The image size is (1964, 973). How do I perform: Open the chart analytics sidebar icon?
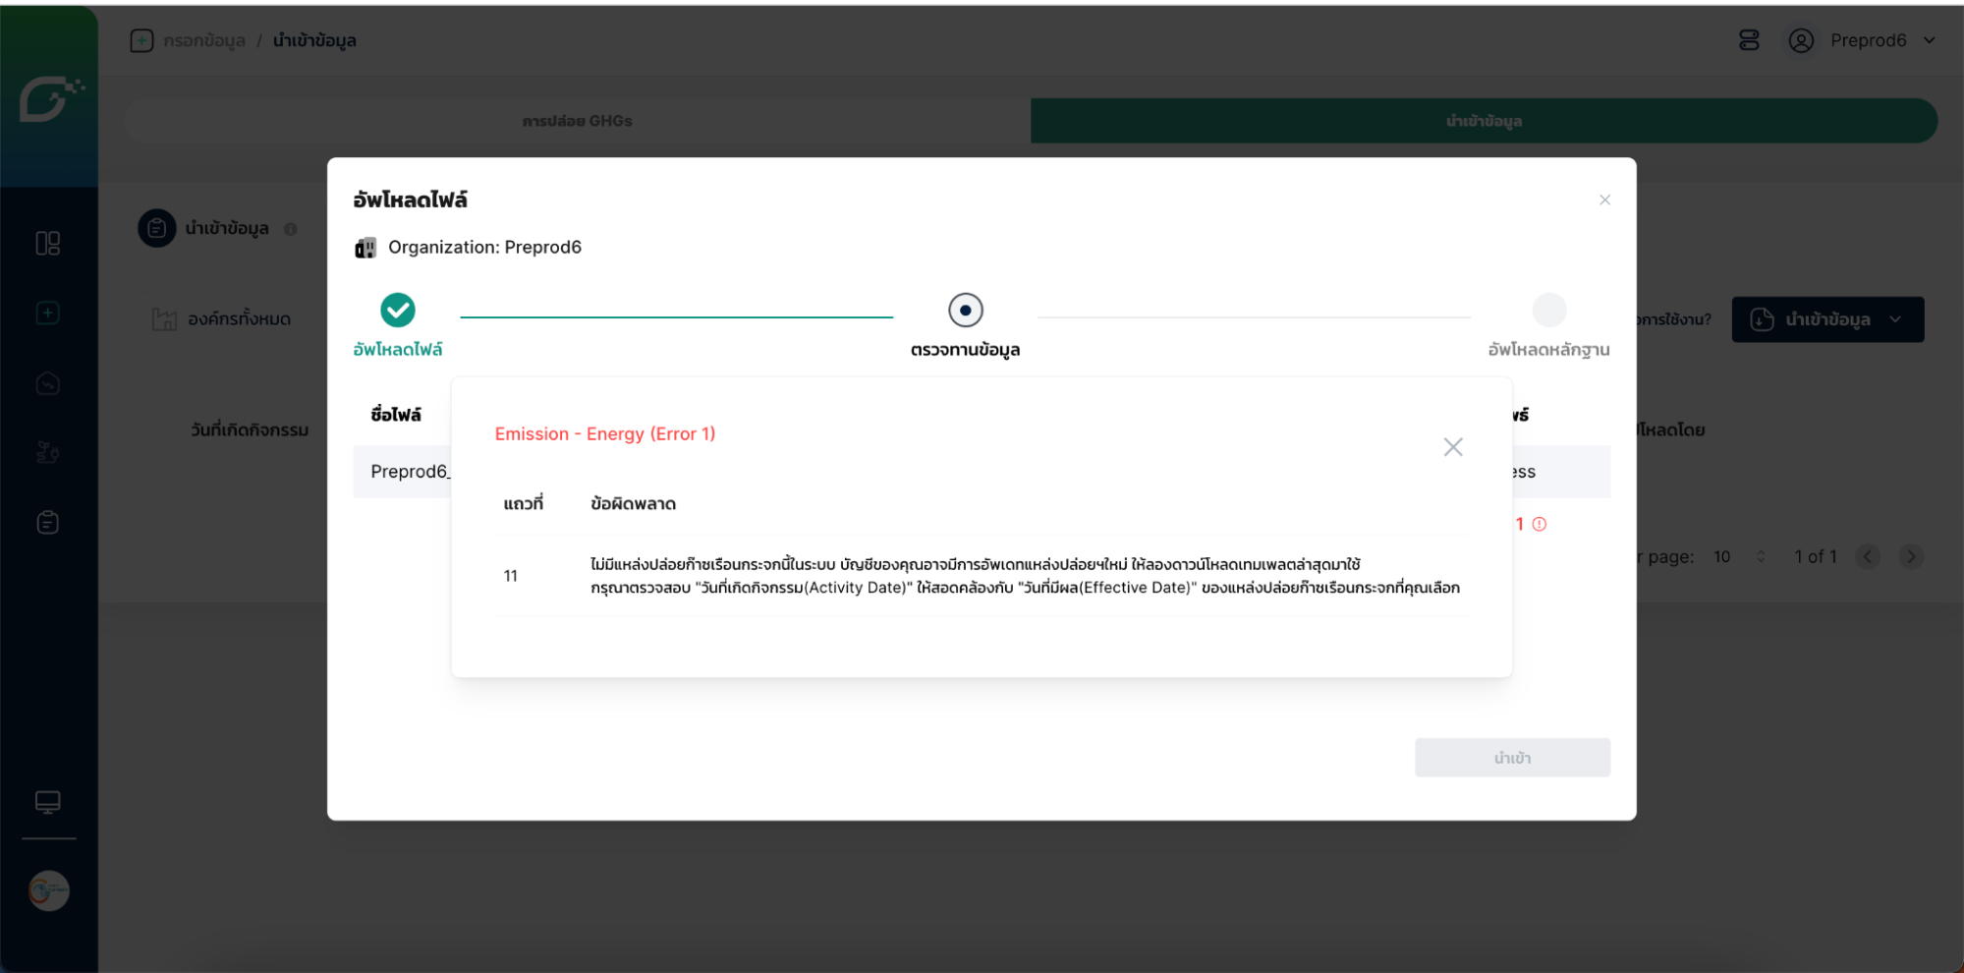pos(47,383)
